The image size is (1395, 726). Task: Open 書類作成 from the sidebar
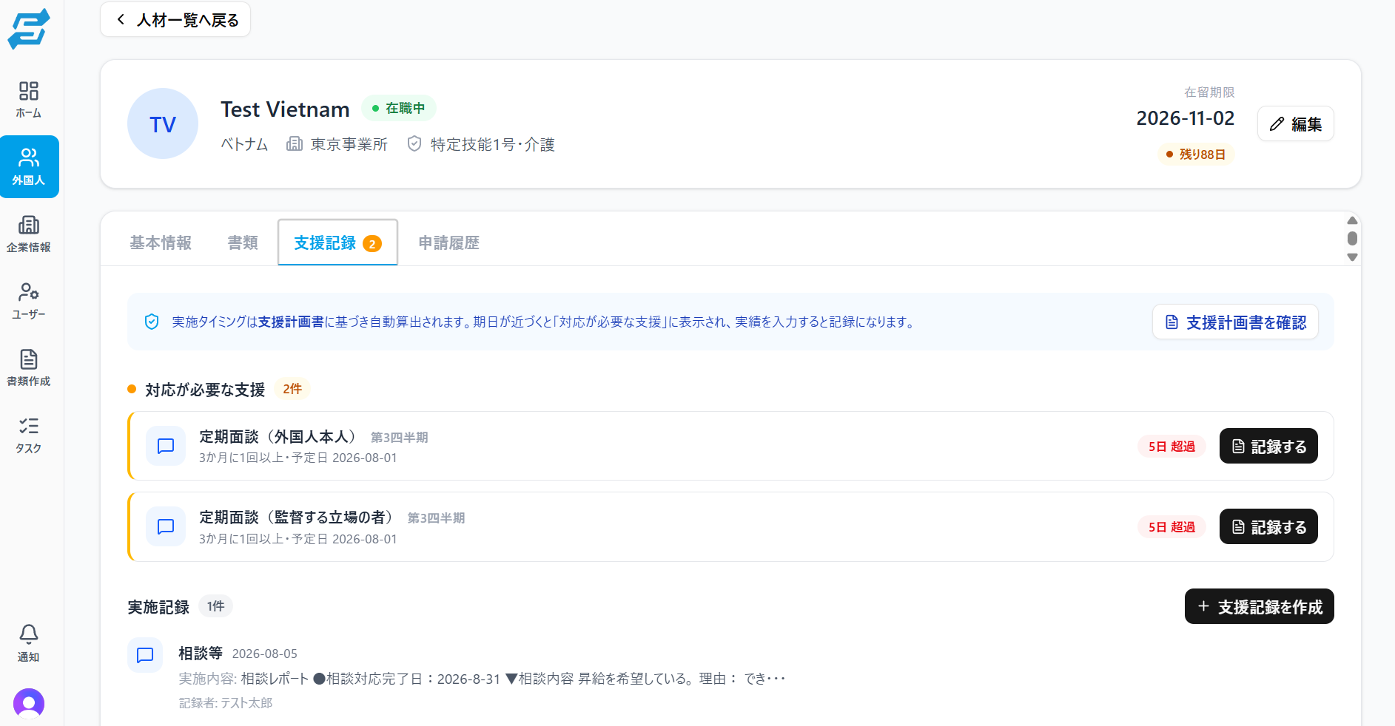coord(29,367)
